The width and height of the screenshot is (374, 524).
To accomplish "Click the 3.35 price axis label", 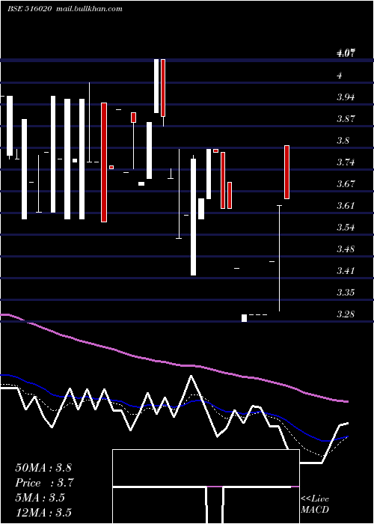I will [346, 293].
